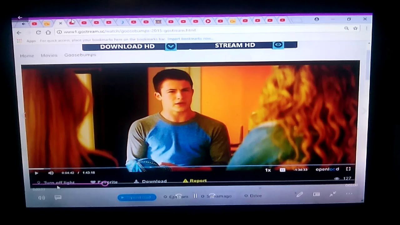
Task: View site information icon beside URL
Action: pyautogui.click(x=59, y=32)
